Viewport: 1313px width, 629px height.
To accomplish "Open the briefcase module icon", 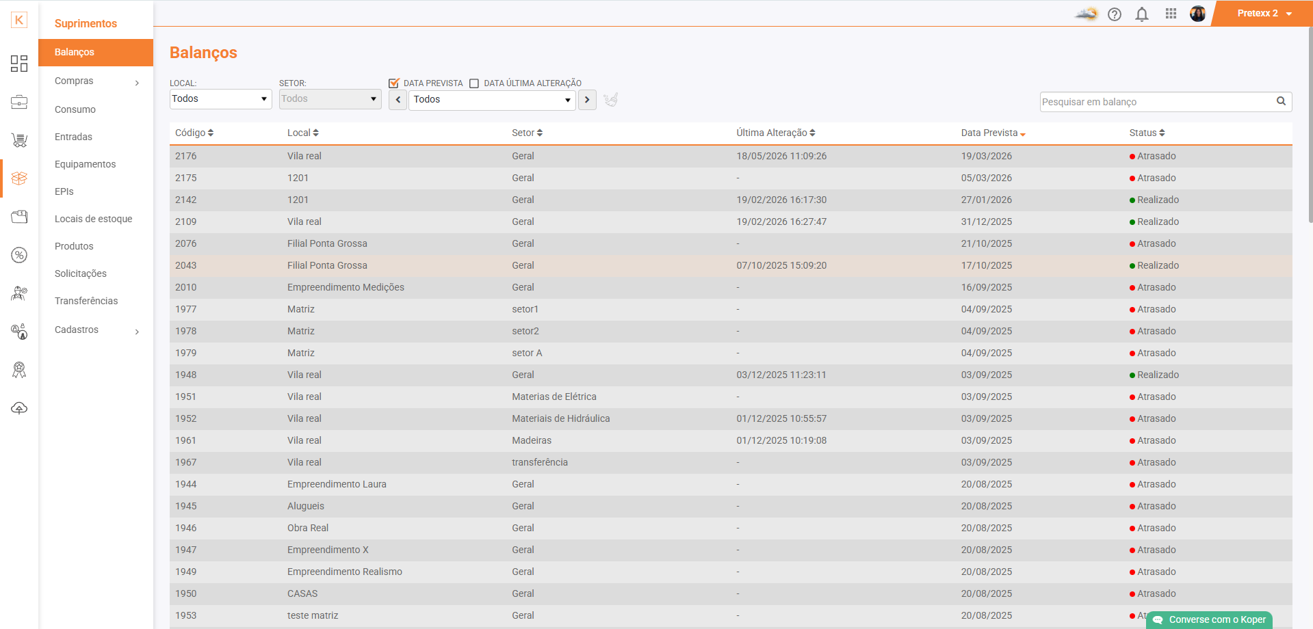I will pos(19,103).
